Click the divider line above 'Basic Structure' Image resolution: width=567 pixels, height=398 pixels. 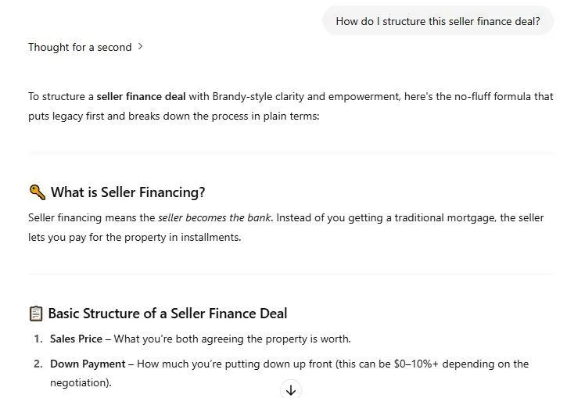291,274
